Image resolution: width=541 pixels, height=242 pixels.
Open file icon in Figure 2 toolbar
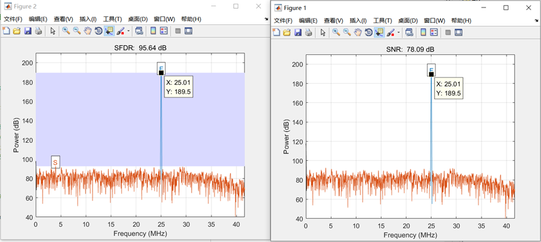[x=16, y=31]
